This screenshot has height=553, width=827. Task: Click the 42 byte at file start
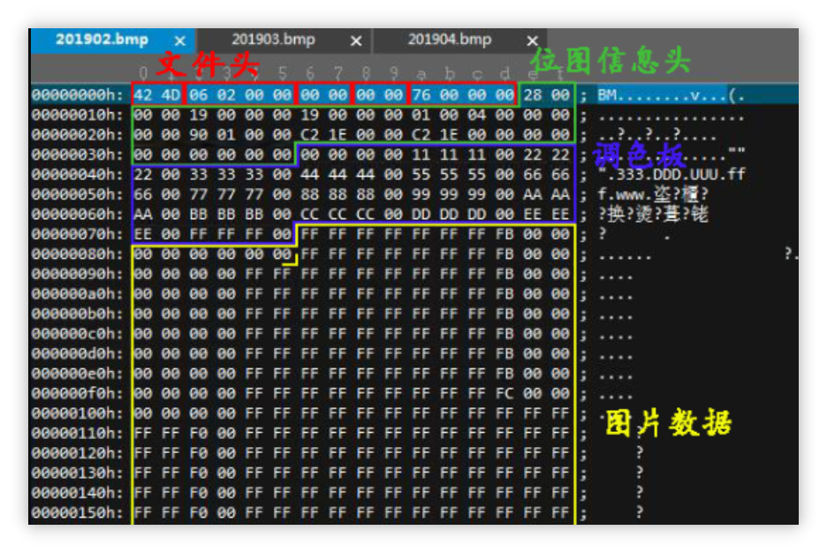pos(143,95)
